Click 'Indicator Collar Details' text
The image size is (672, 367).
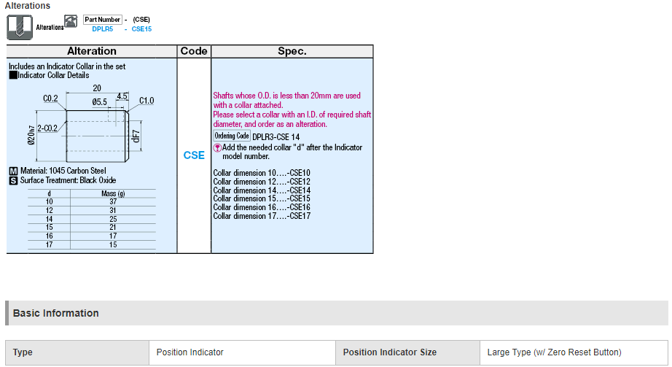coord(54,75)
